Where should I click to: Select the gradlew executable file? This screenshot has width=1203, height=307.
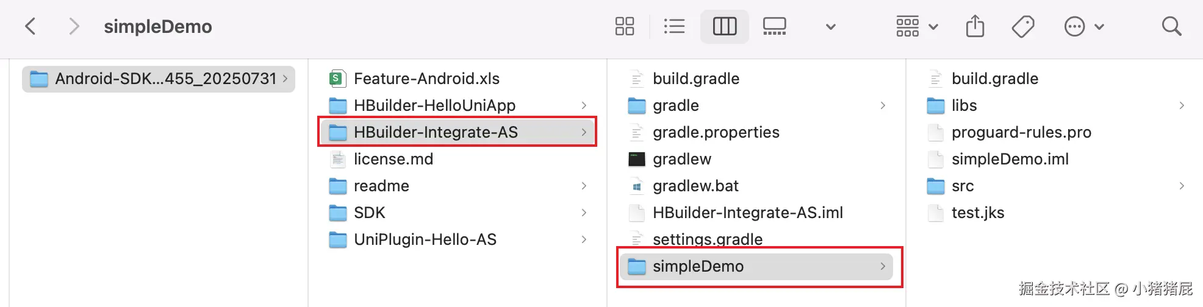[681, 159]
